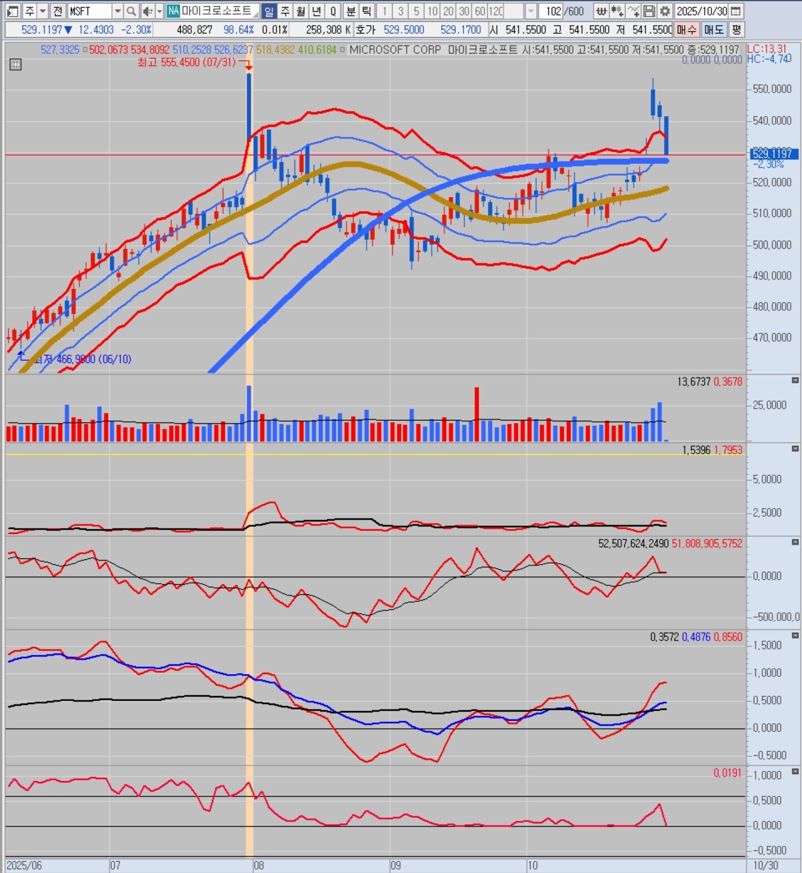The image size is (802, 873).
Task: Click the MSFT symbol input field
Action: point(89,11)
